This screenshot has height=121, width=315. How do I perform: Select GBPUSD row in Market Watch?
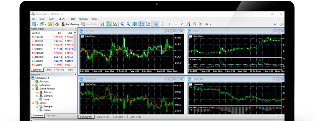(x=52, y=41)
